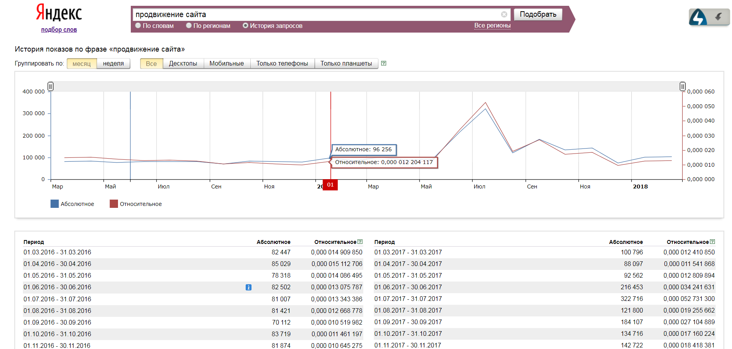Select the По регионам radio button

(189, 26)
